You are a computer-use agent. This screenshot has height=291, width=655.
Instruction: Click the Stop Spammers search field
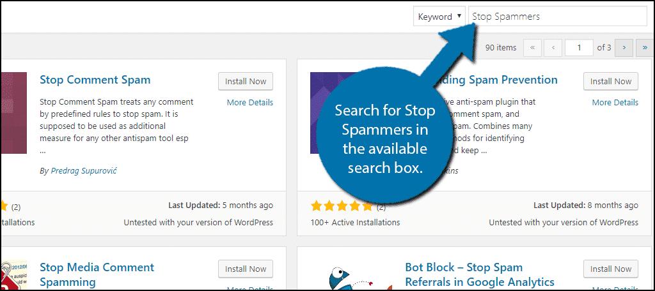(558, 17)
